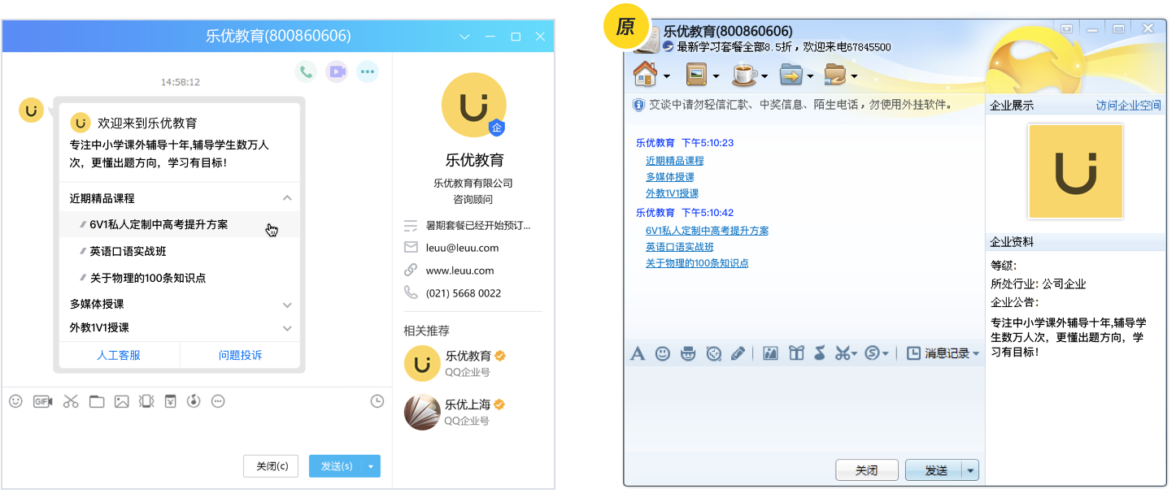Click the large 乐优教育 profile avatar
Viewport: 1176px width, 502px height.
(474, 105)
